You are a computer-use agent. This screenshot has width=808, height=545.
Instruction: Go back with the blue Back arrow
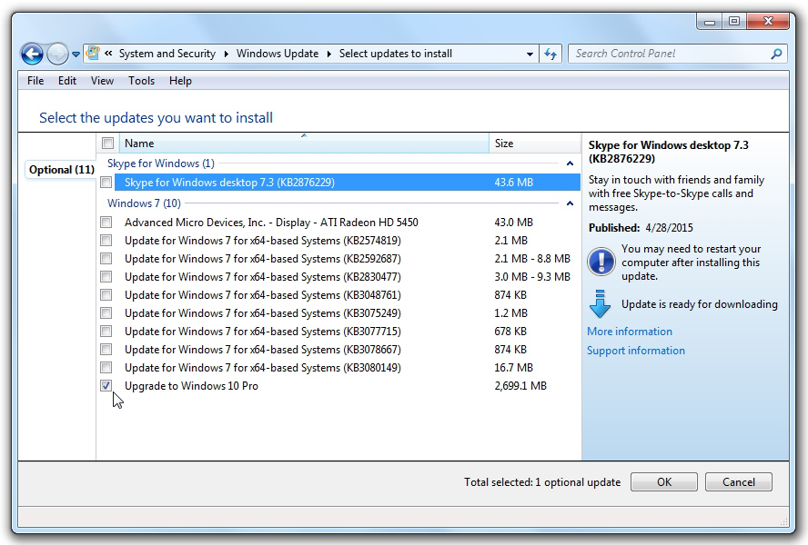click(32, 54)
